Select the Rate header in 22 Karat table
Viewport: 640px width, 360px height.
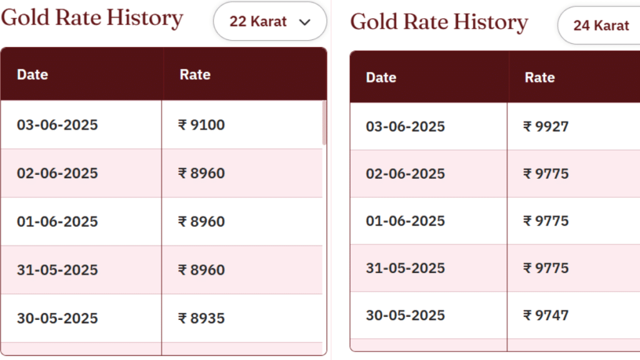pyautogui.click(x=195, y=75)
